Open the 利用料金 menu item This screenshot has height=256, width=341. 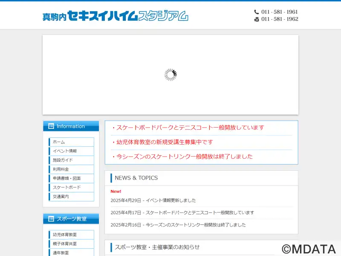click(x=71, y=169)
